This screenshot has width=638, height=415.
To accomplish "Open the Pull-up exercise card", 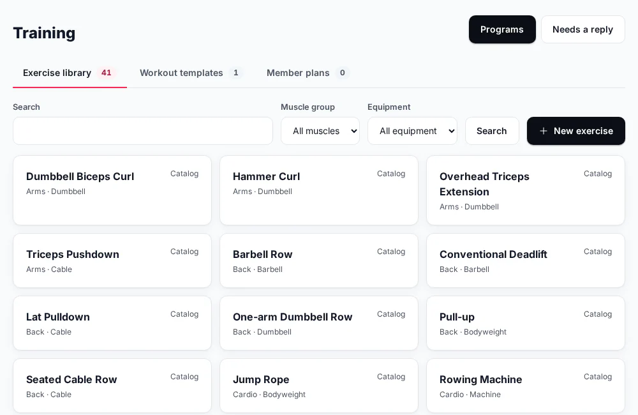I will (x=526, y=323).
